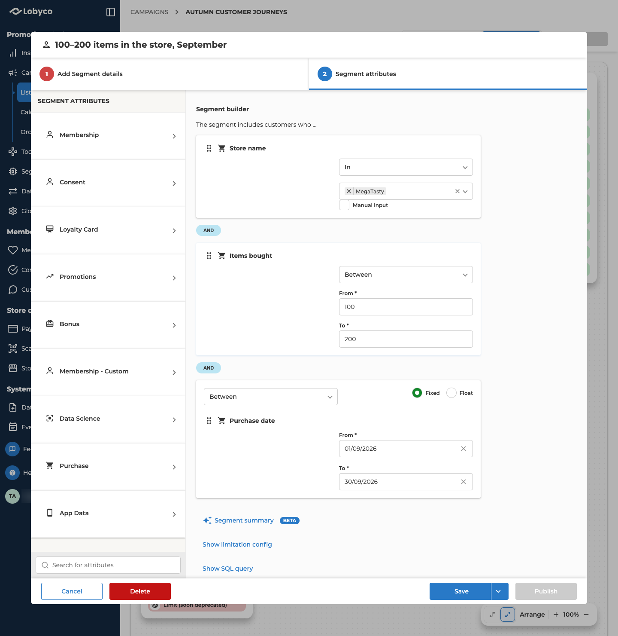Click Show SQL query

(x=228, y=569)
